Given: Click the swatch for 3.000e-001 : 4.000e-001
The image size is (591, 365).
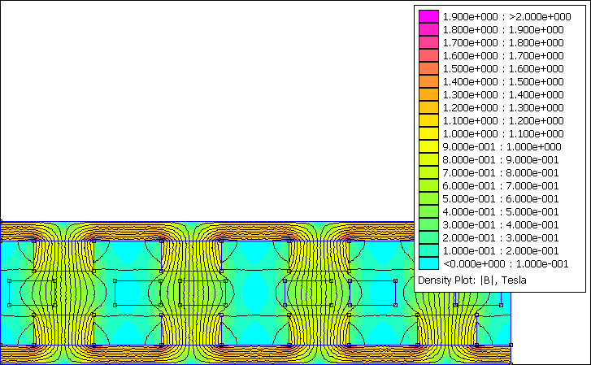Looking at the screenshot, I should click(x=428, y=224).
